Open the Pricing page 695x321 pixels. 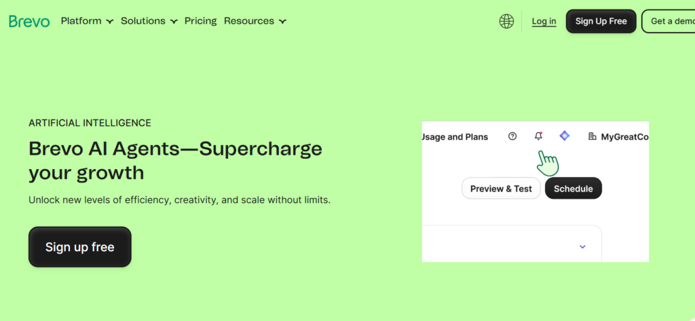201,21
